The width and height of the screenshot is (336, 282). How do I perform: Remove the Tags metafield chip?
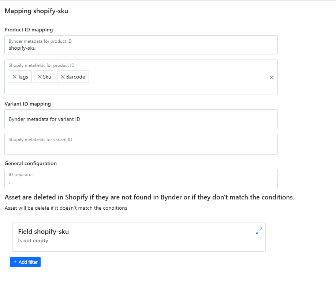point(15,77)
